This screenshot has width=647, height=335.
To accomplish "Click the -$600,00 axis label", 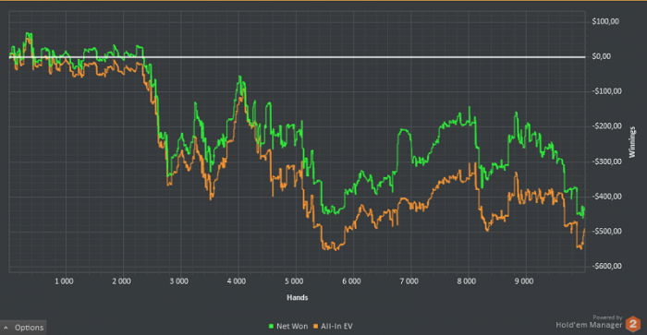I will pos(606,266).
